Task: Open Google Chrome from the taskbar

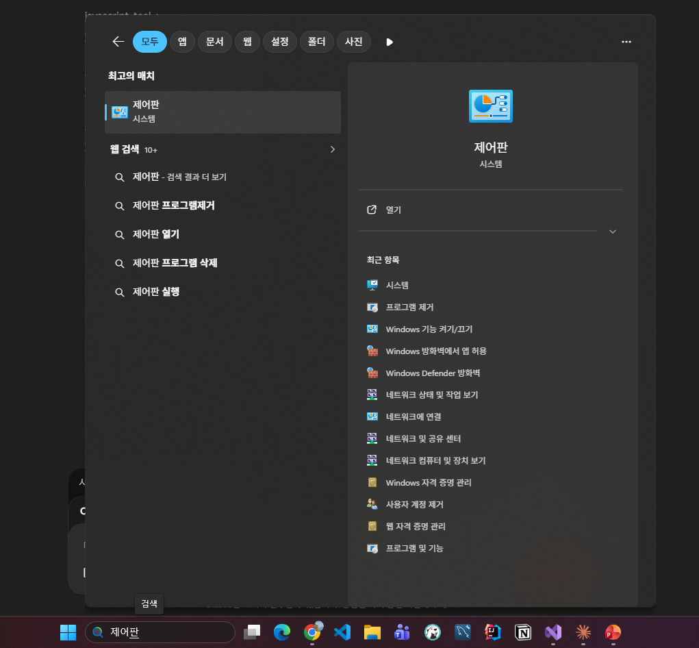Action: pyautogui.click(x=312, y=632)
